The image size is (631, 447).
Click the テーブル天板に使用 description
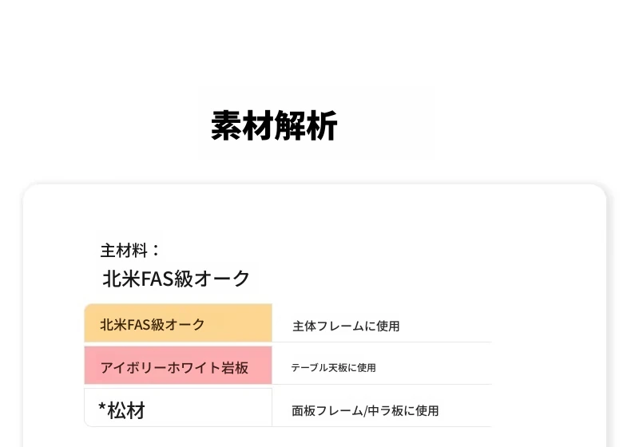[333, 368]
